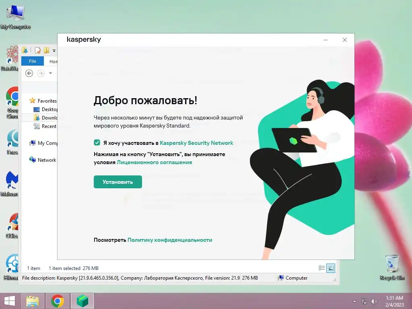Click the New folder quick access icon
The width and height of the screenshot is (412, 309).
coord(47,50)
